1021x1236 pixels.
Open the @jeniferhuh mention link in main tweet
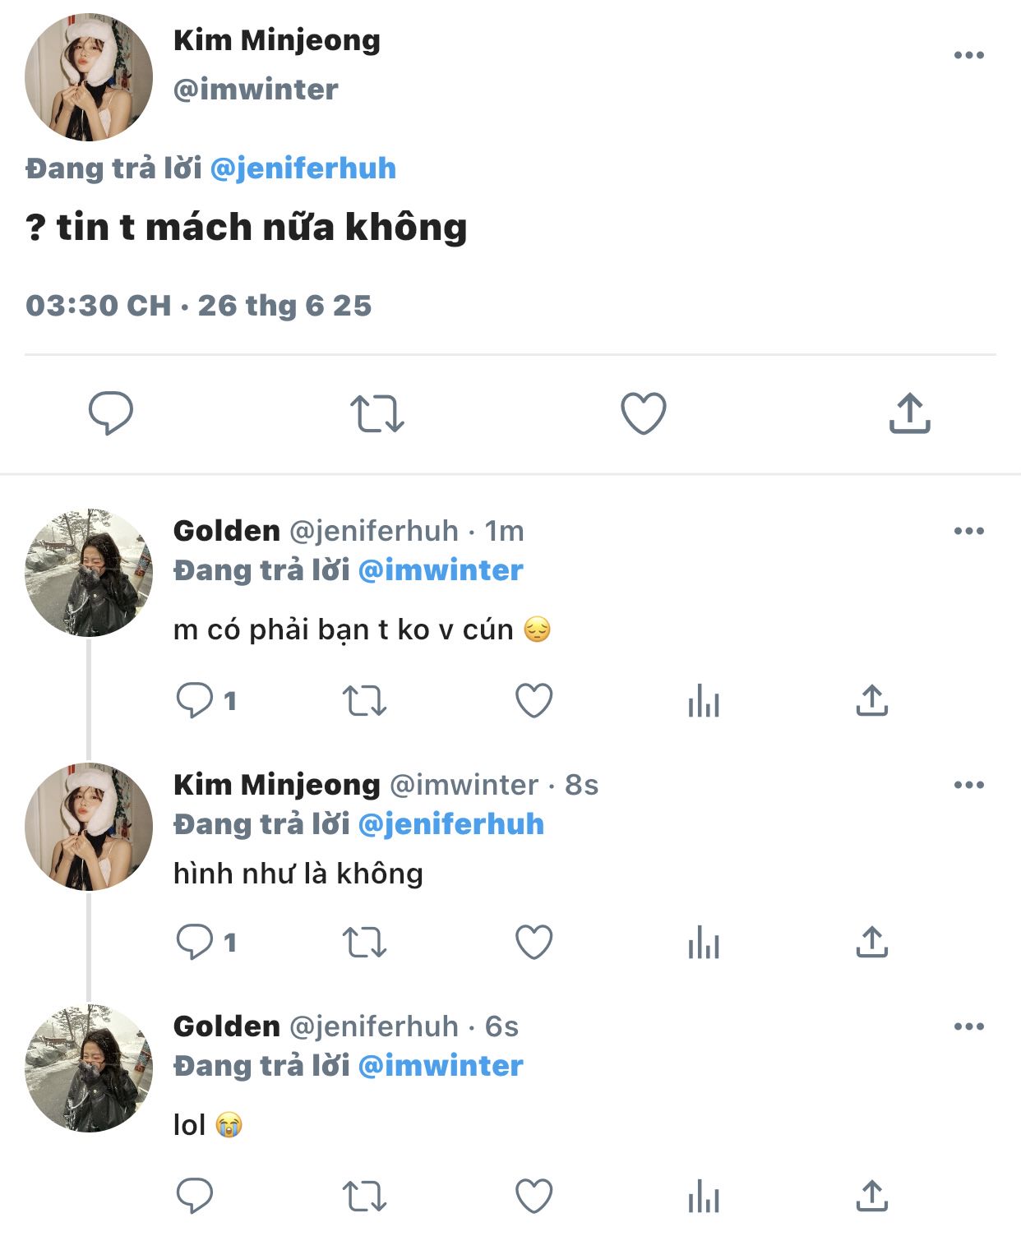click(303, 168)
